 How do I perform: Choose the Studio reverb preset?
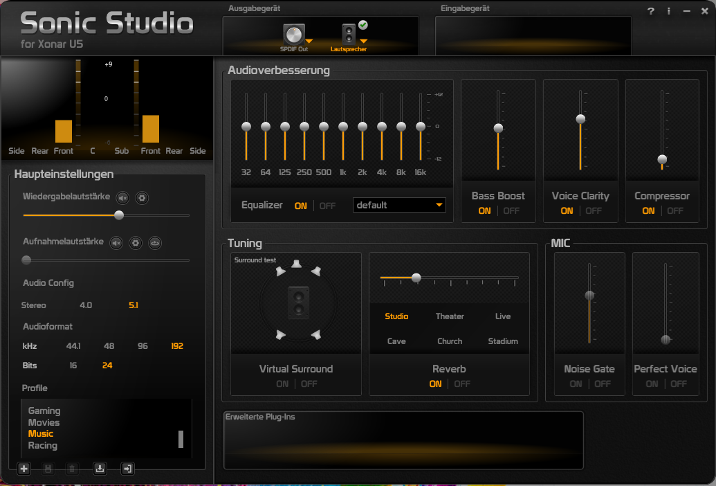click(396, 316)
